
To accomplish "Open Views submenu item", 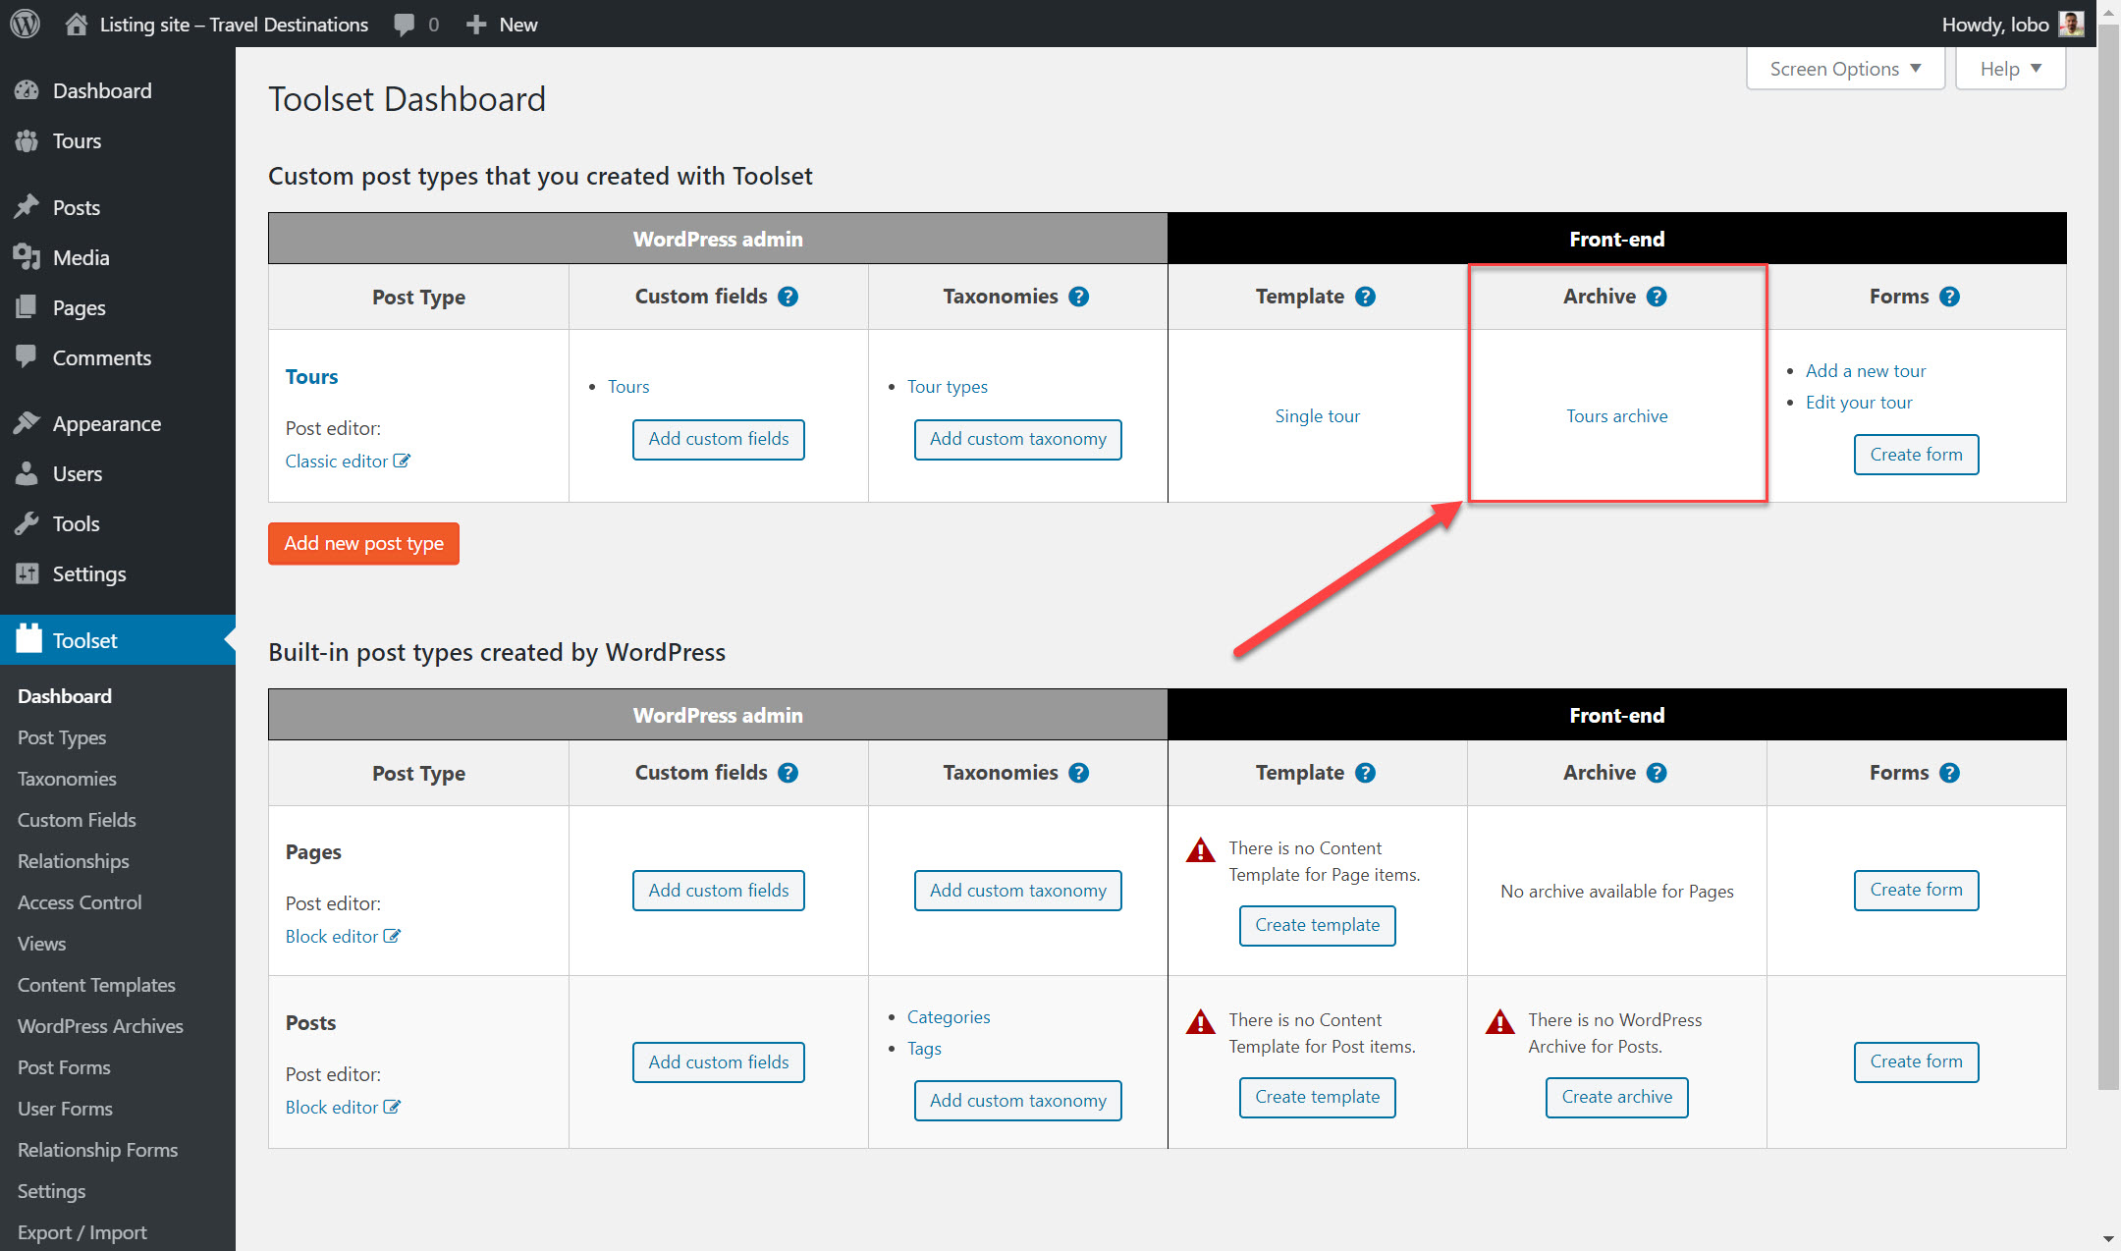I will tap(42, 944).
